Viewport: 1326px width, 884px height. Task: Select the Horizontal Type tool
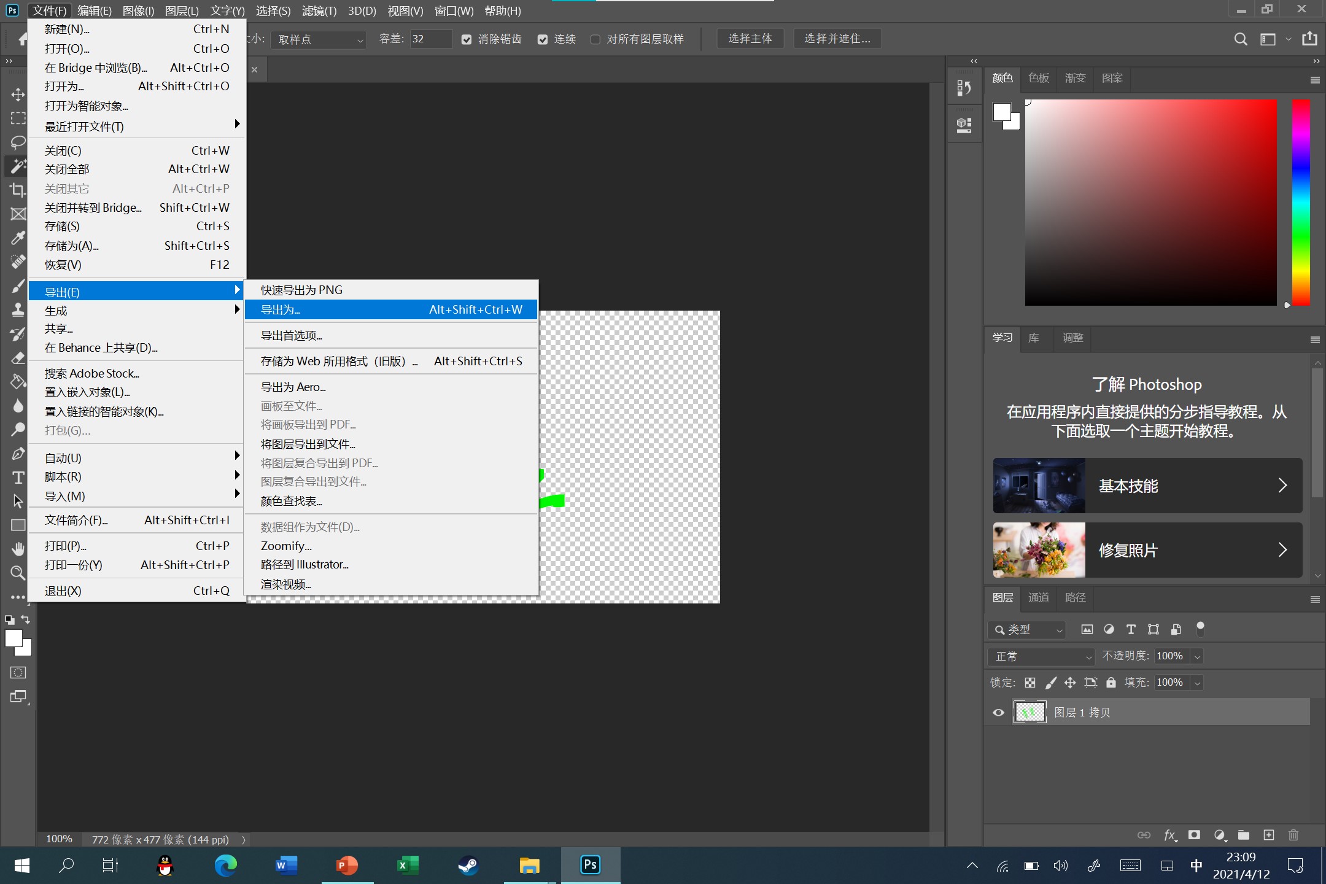tap(18, 477)
